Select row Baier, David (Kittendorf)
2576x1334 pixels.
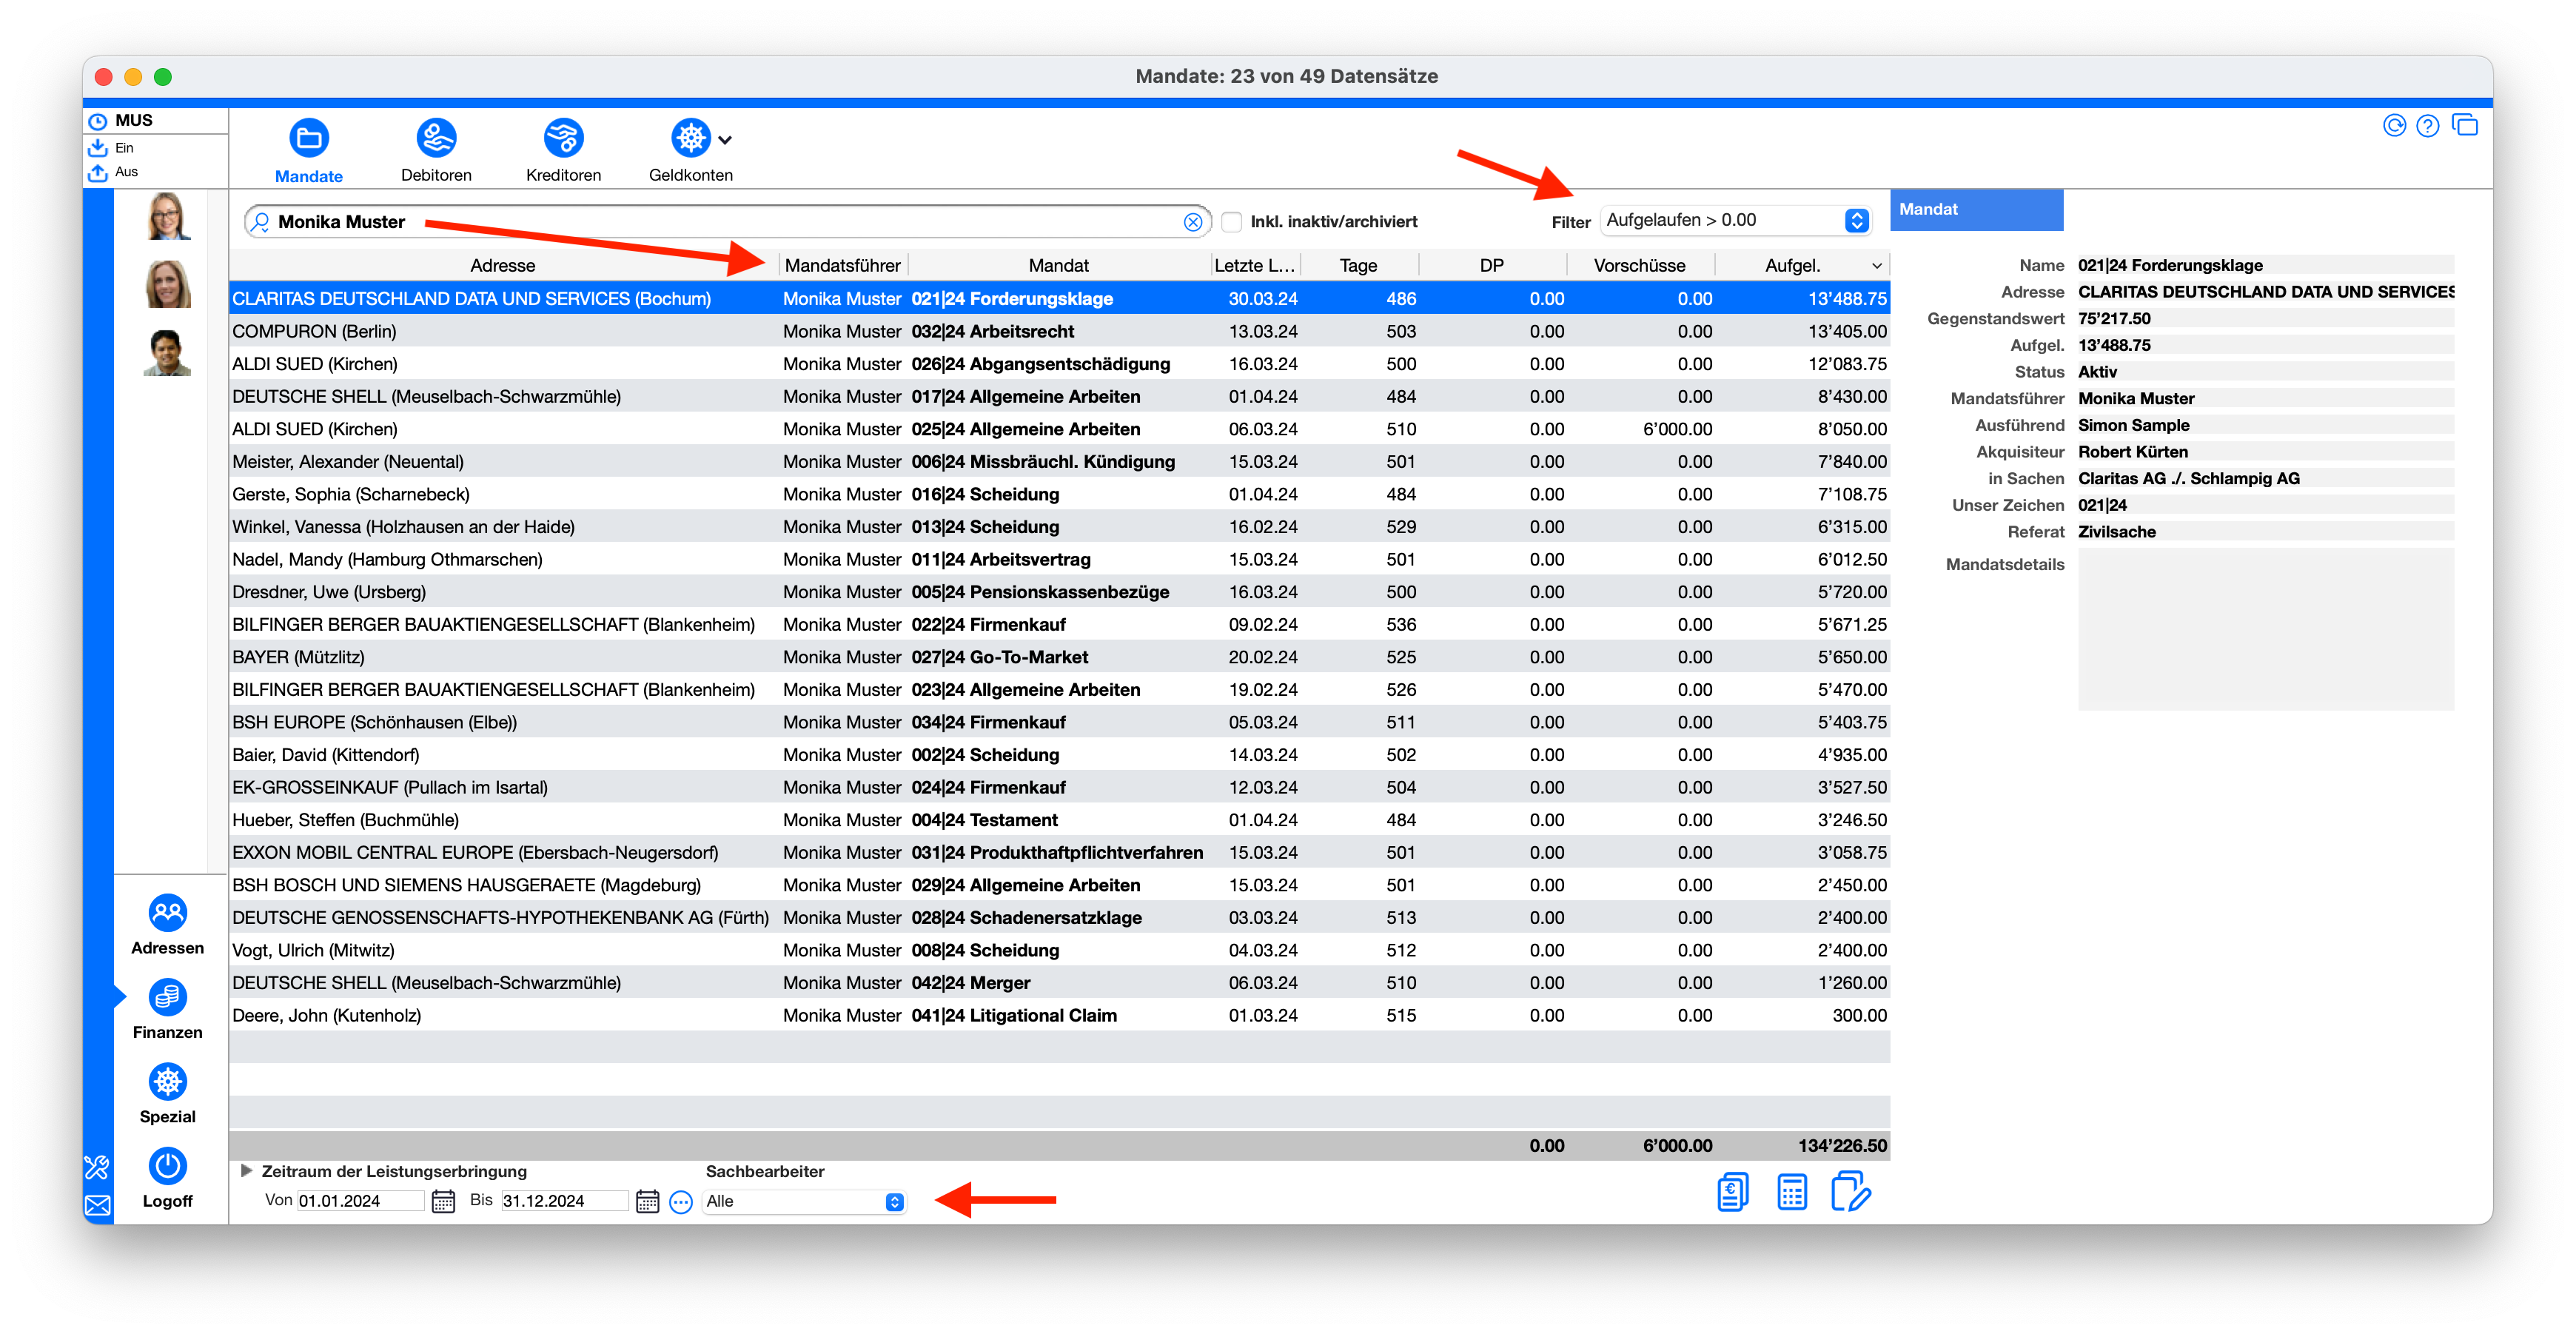(x=1059, y=755)
